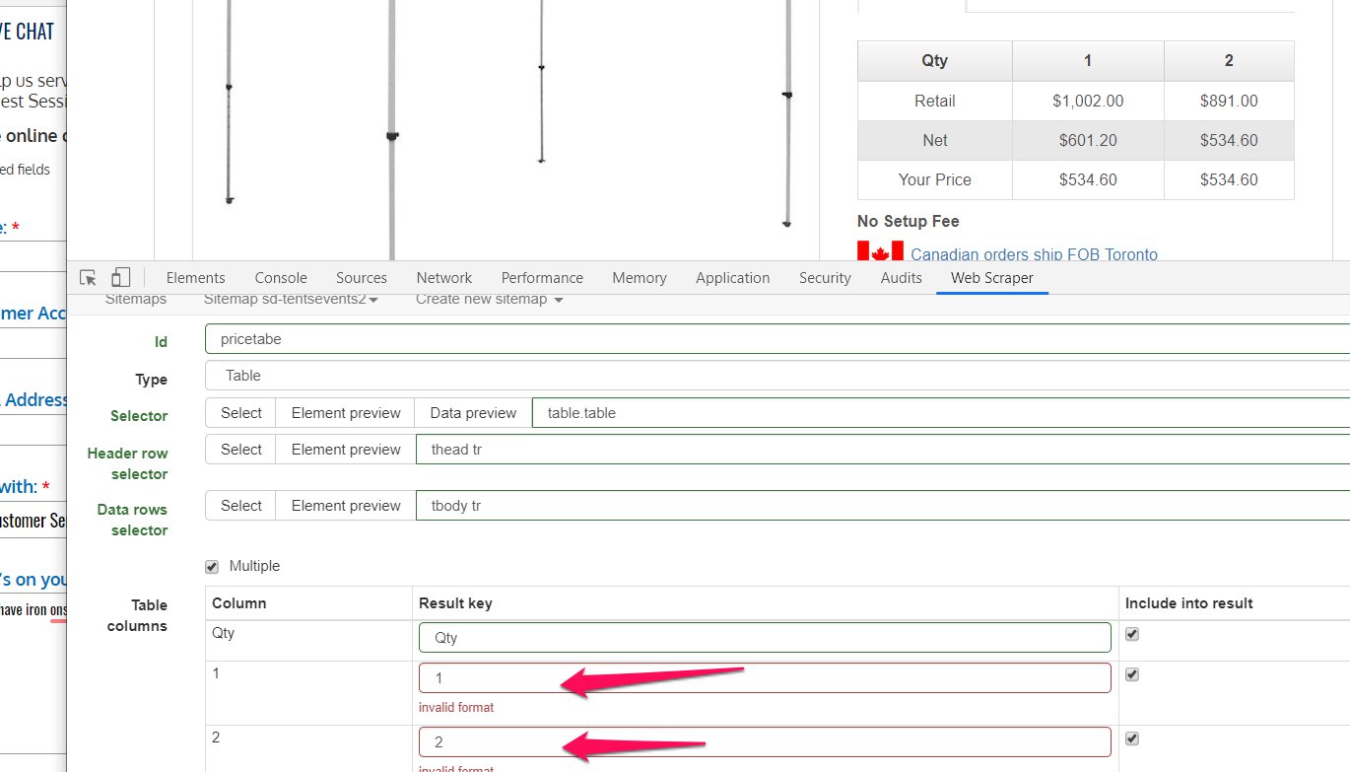The width and height of the screenshot is (1350, 772).
Task: Click the inspect element picker icon
Action: click(89, 278)
